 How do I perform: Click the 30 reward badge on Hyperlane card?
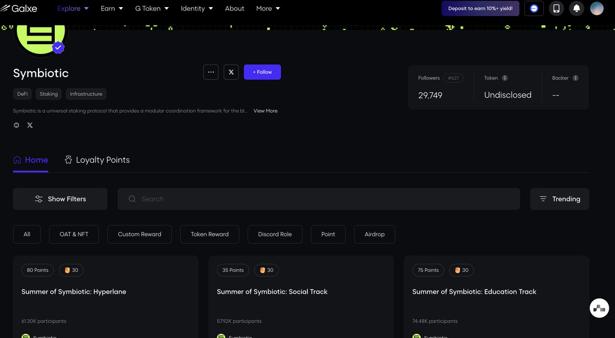(x=71, y=270)
